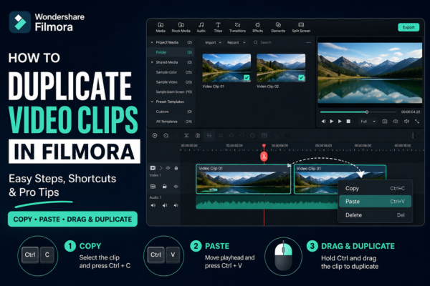This screenshot has width=430, height=286.
Task: Open the Effects tab
Action: click(257, 27)
